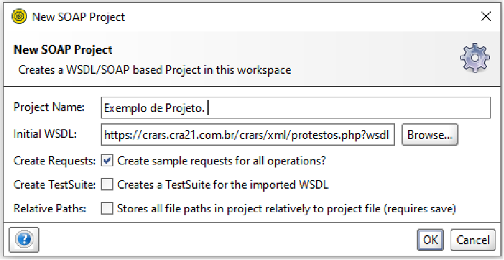Click the Cancel button
The width and height of the screenshot is (504, 260).
pyautogui.click(x=472, y=239)
